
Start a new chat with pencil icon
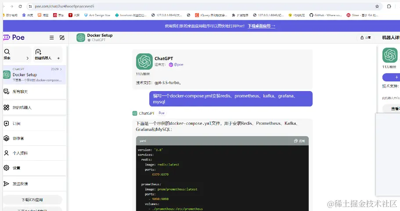coord(62,38)
